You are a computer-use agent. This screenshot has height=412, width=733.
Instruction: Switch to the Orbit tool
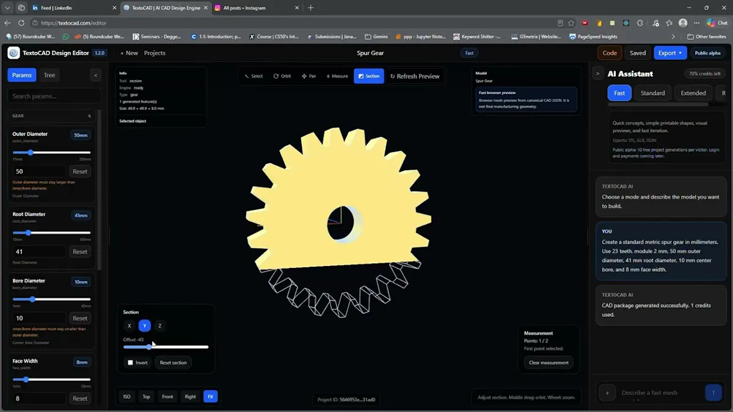[282, 76]
